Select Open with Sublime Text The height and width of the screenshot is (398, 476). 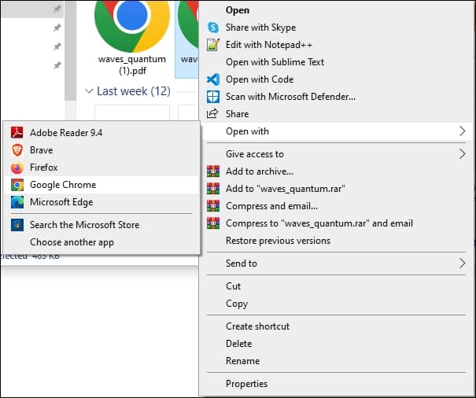coord(336,62)
